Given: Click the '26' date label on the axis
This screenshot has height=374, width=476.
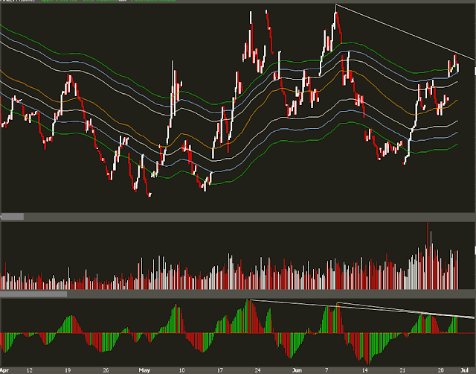Looking at the screenshot, I should point(106,370).
